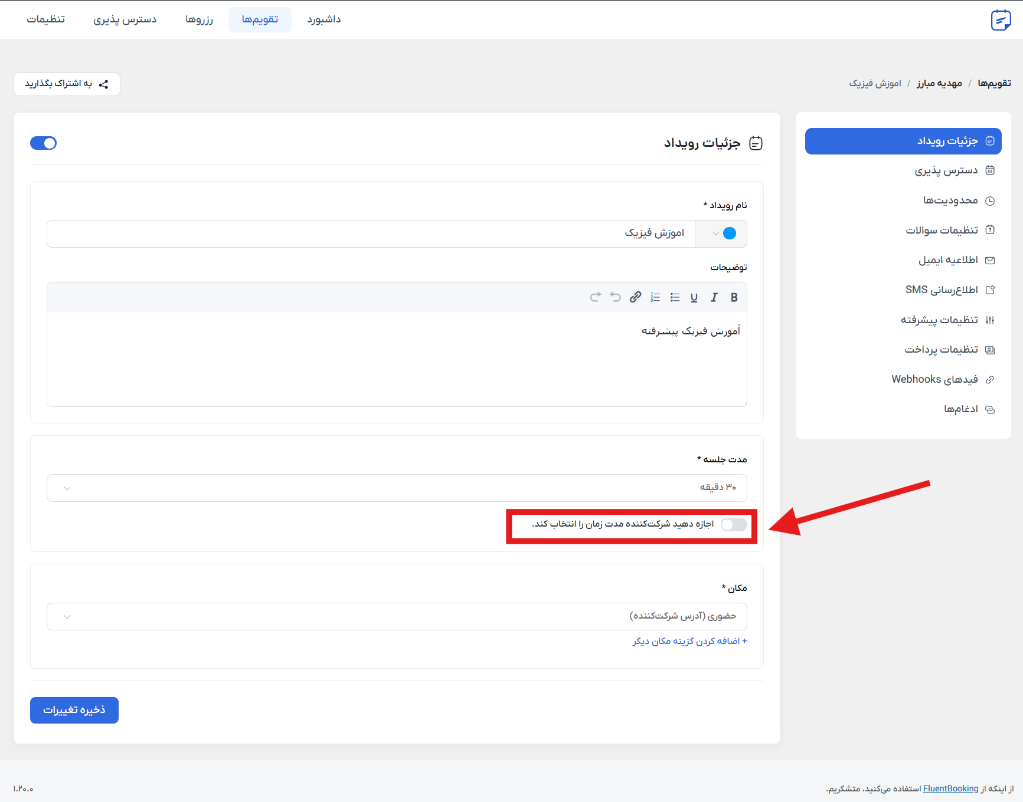Insert a bulleted list in description

pos(675,298)
